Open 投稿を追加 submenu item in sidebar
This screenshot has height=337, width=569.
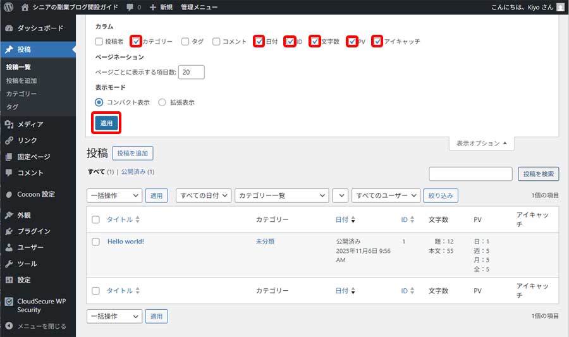[21, 80]
